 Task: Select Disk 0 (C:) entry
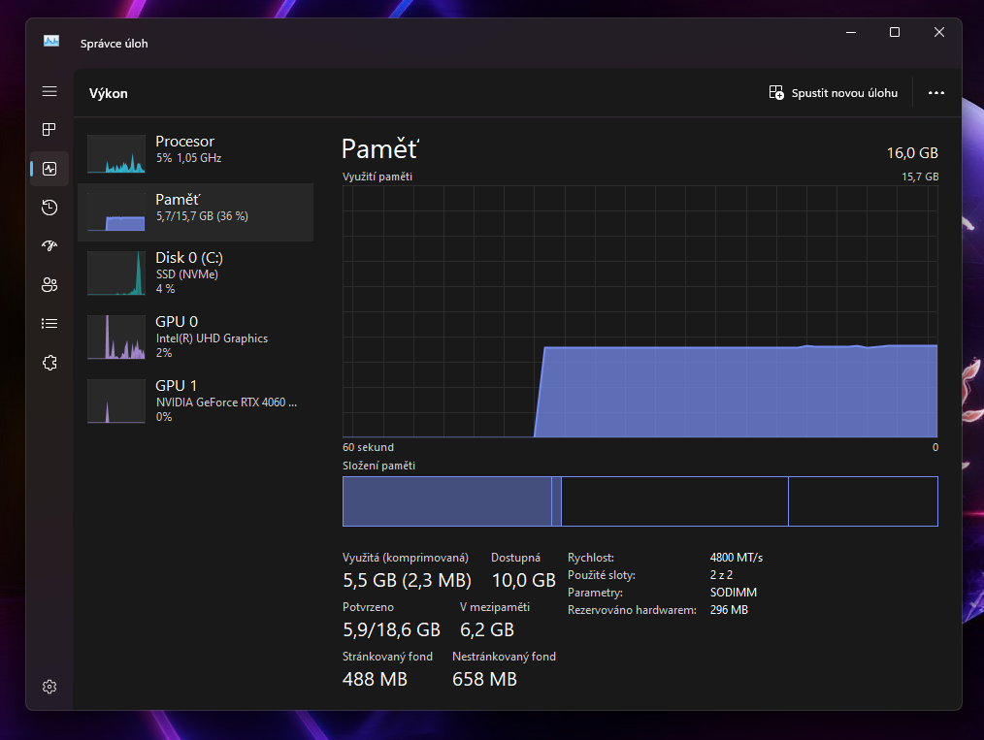tap(195, 273)
